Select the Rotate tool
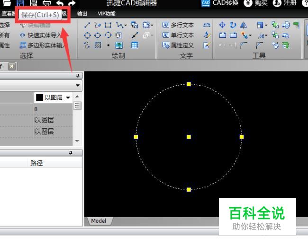The image size is (308, 247). point(233,25)
